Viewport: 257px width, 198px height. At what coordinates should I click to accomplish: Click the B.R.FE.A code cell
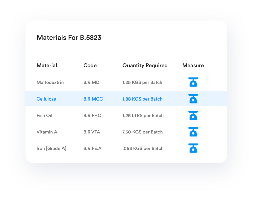point(92,148)
